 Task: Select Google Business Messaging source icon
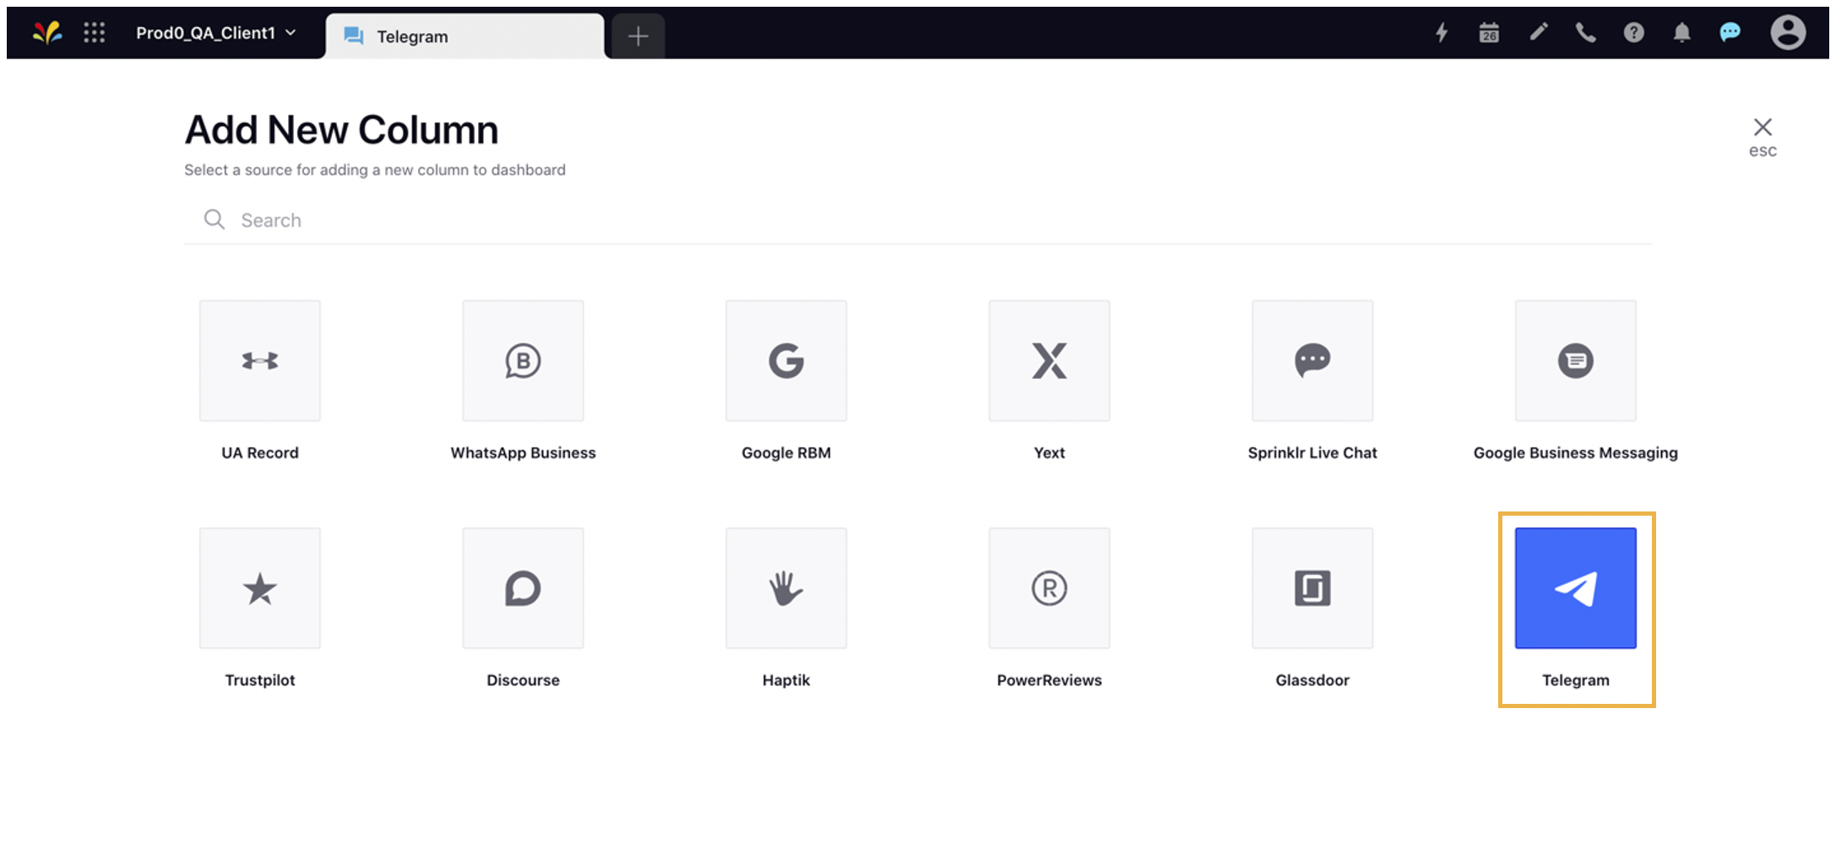click(1576, 360)
